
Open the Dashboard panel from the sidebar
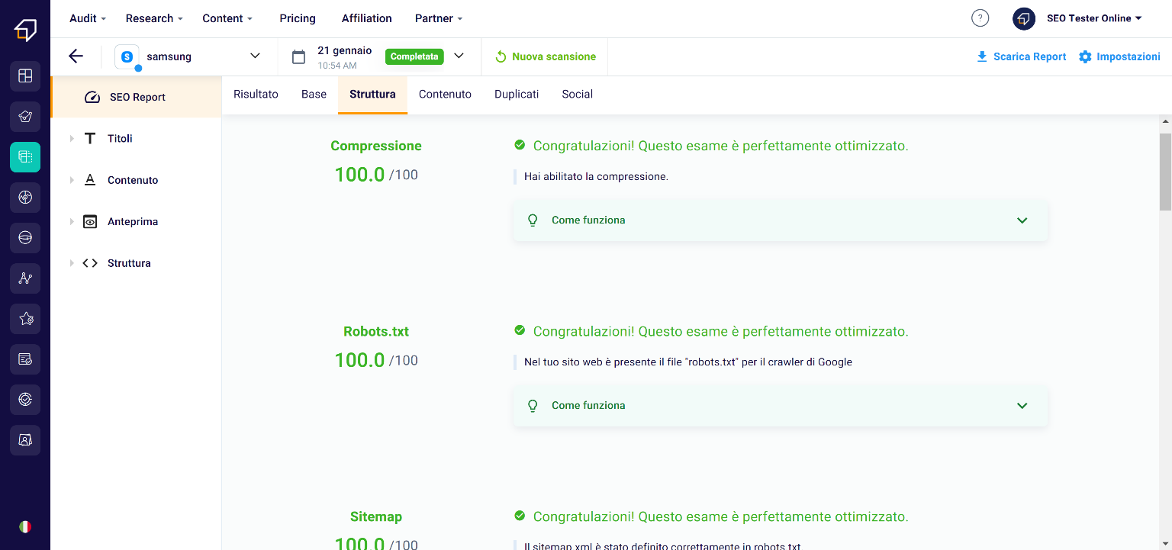25,76
